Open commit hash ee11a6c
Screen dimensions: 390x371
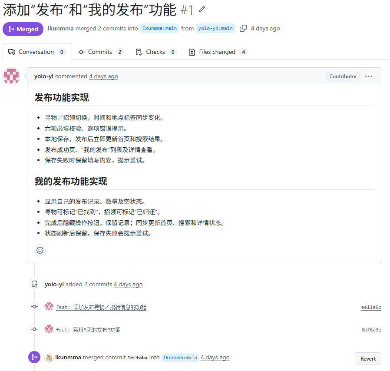tap(371, 307)
